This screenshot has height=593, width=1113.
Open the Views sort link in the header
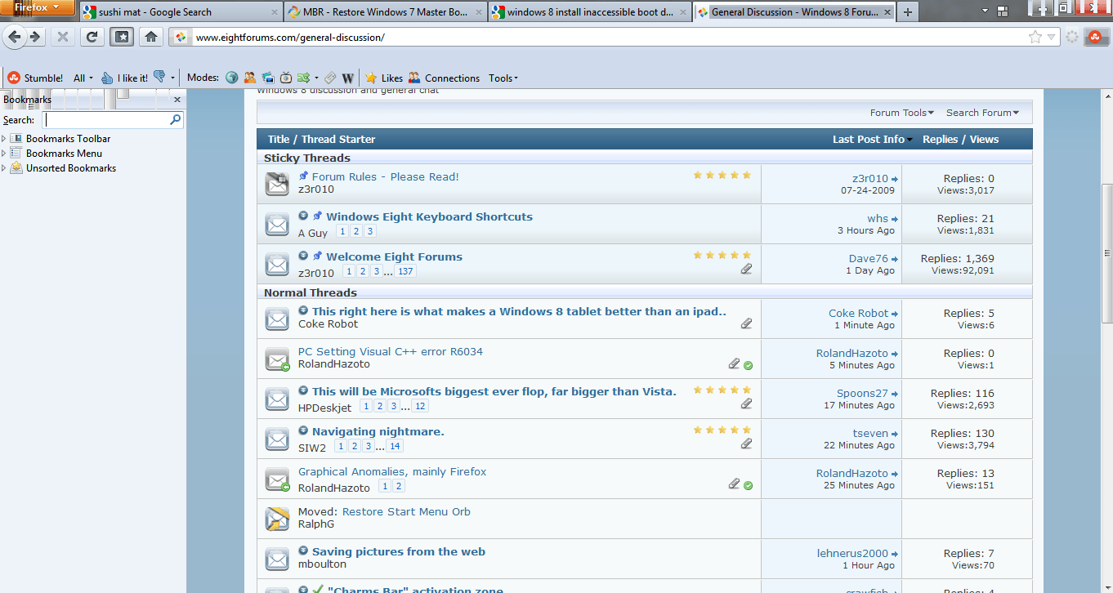(x=984, y=139)
